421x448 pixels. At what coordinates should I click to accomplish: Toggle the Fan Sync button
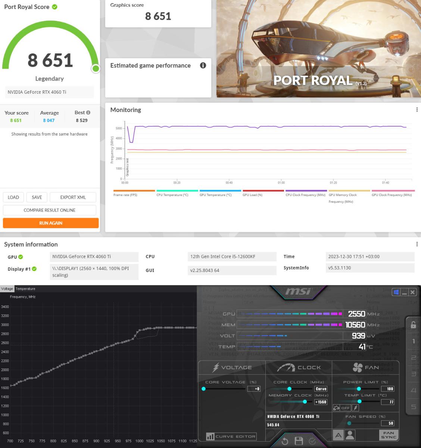point(389,435)
